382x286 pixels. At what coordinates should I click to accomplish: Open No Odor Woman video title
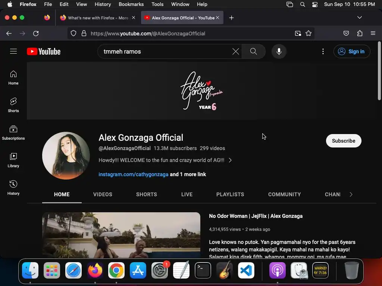click(x=256, y=216)
